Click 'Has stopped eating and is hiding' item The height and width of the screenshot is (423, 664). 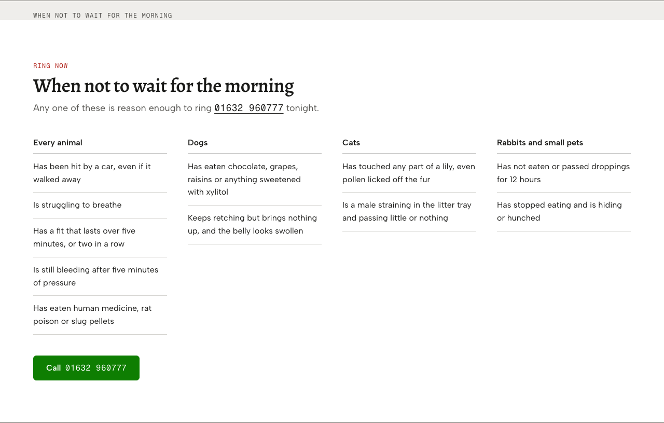tap(564, 212)
